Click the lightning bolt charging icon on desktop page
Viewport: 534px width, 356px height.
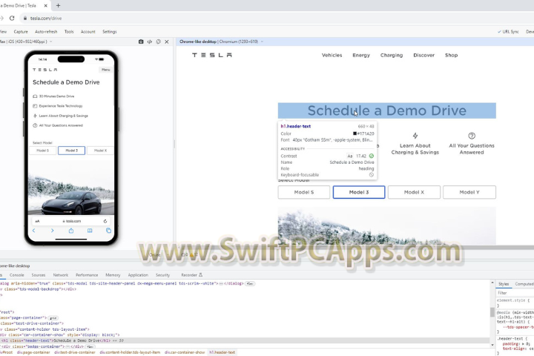click(415, 136)
